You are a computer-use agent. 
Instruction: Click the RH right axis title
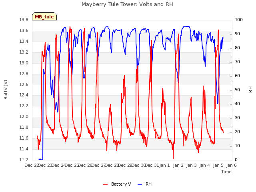250,90
